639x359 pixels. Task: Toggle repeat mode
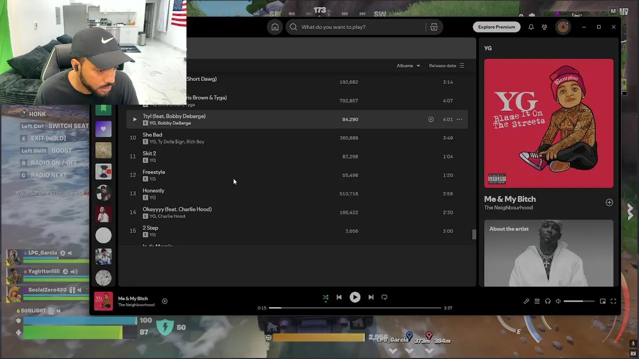pos(384,297)
